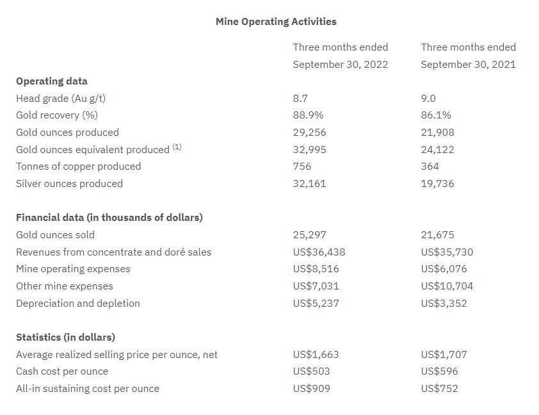Select the Other mine expenses label
The width and height of the screenshot is (539, 415).
click(x=64, y=286)
